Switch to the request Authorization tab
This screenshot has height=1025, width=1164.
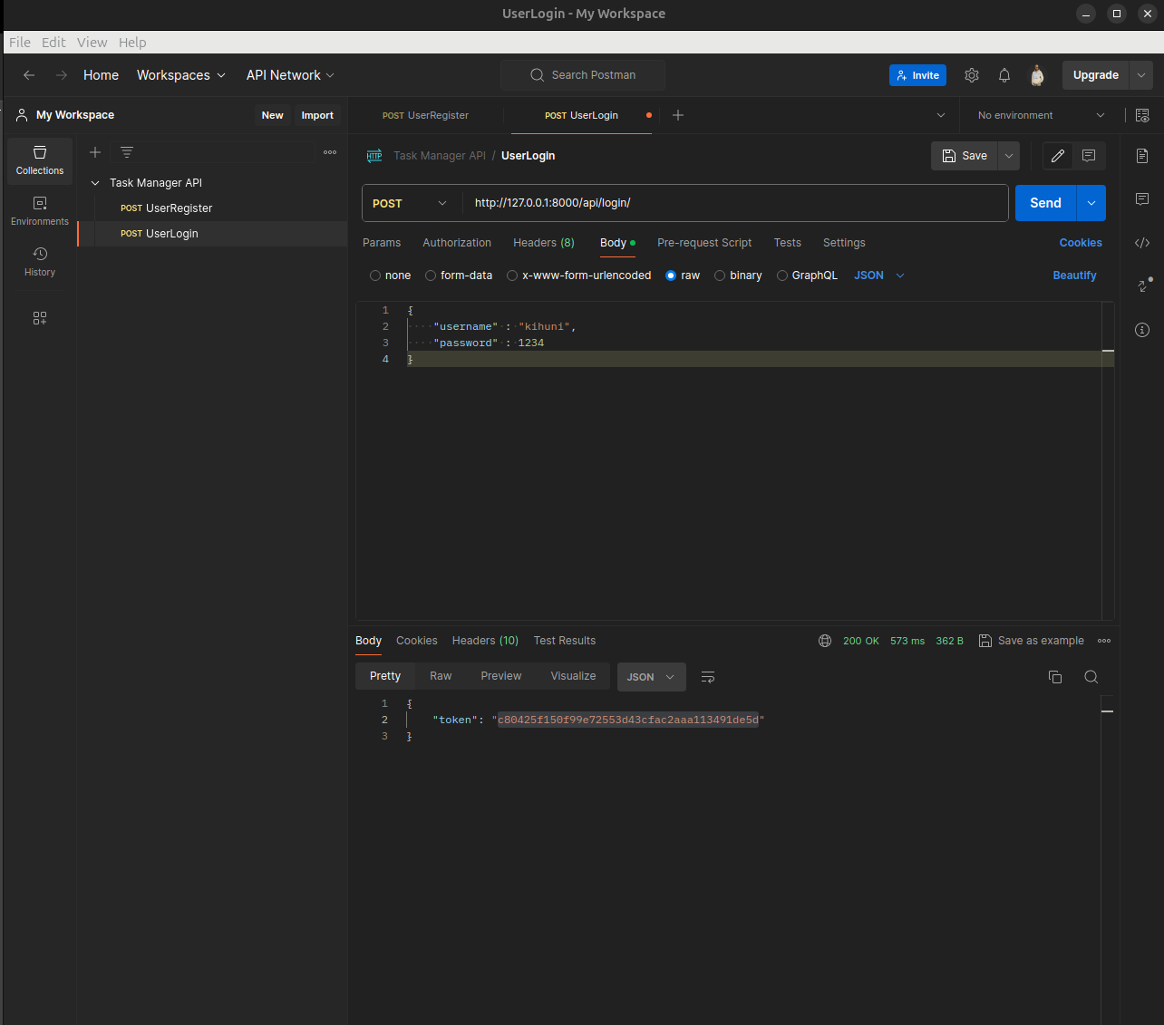[457, 243]
